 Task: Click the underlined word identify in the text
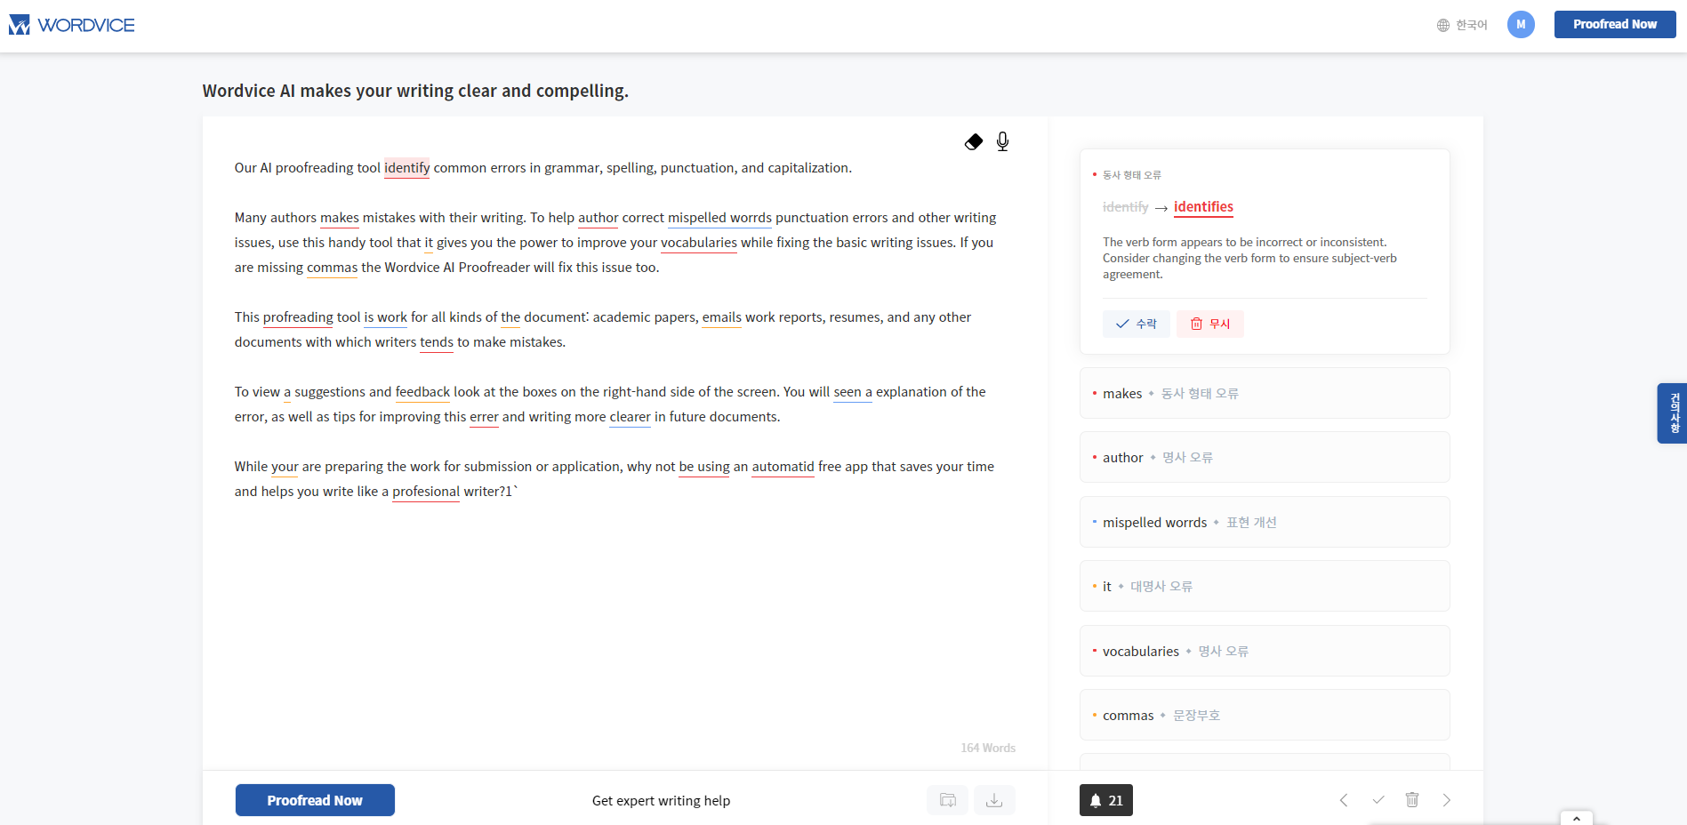[406, 168]
